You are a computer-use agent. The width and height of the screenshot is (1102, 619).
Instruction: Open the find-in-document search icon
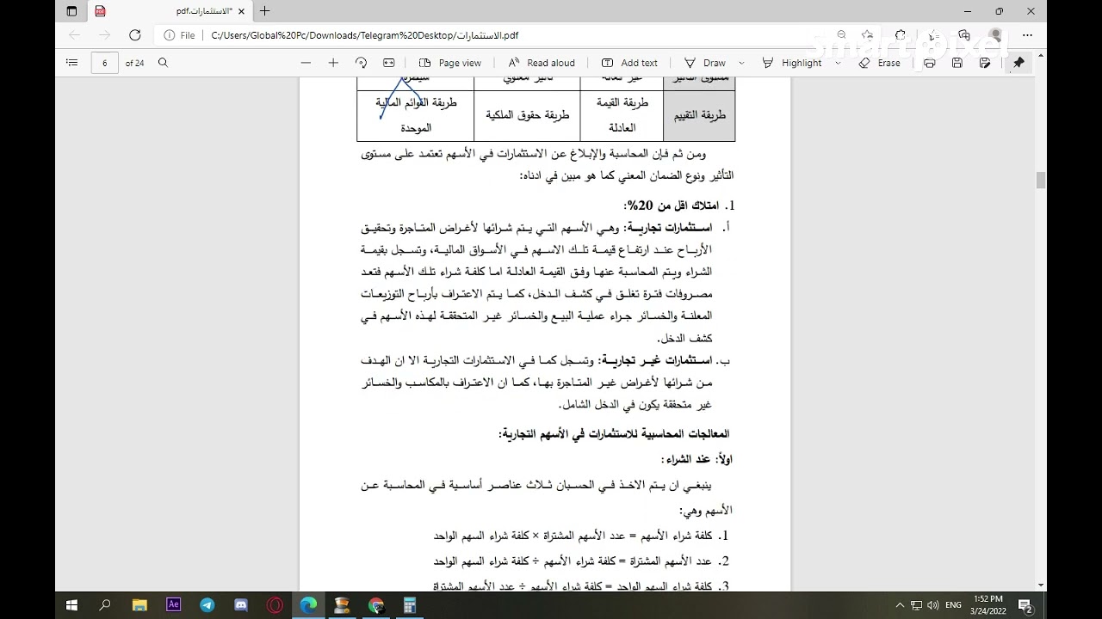point(164,63)
